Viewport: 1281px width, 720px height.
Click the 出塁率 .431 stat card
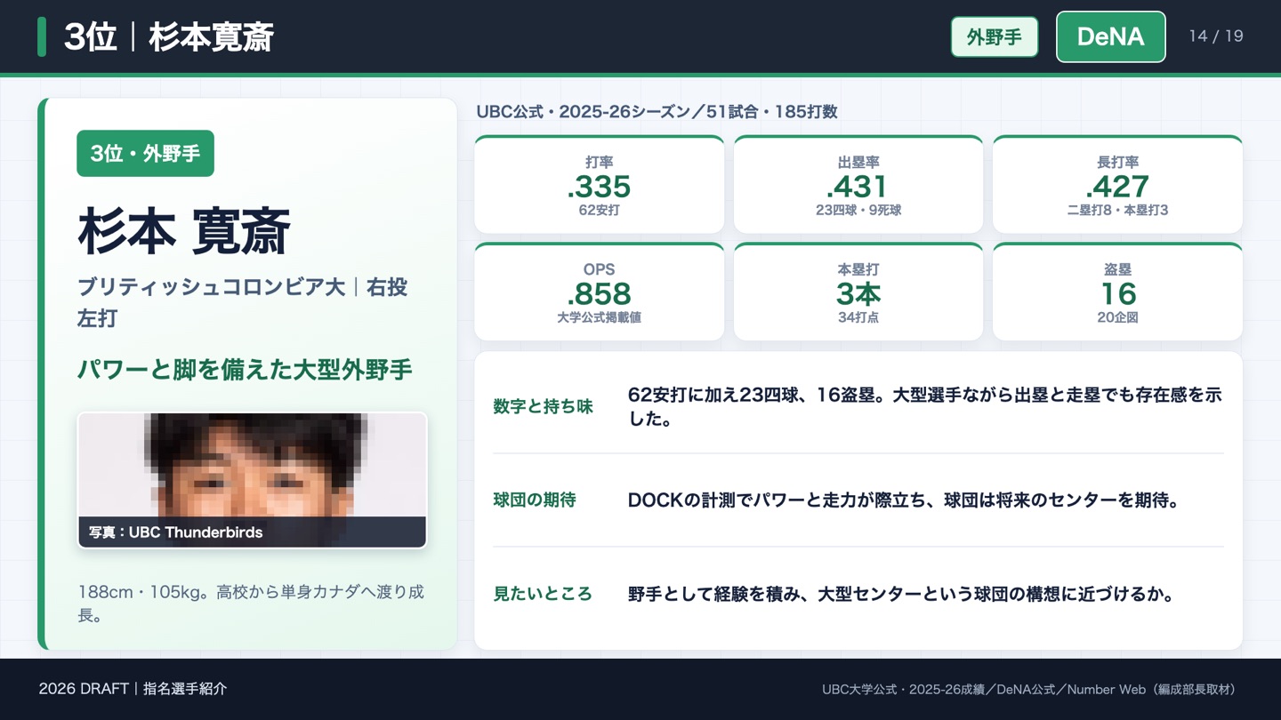858,184
